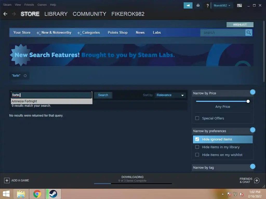The height and width of the screenshot is (199, 266).
Task: Uncheck Hide ignored items
Action: (197, 139)
